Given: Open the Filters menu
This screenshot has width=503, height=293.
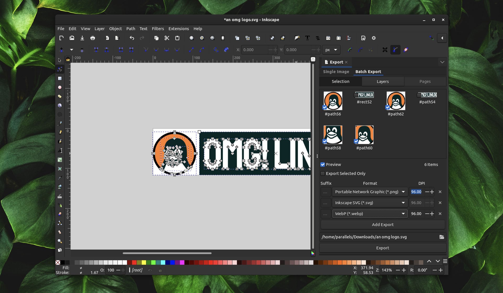Looking at the screenshot, I should pos(158,29).
